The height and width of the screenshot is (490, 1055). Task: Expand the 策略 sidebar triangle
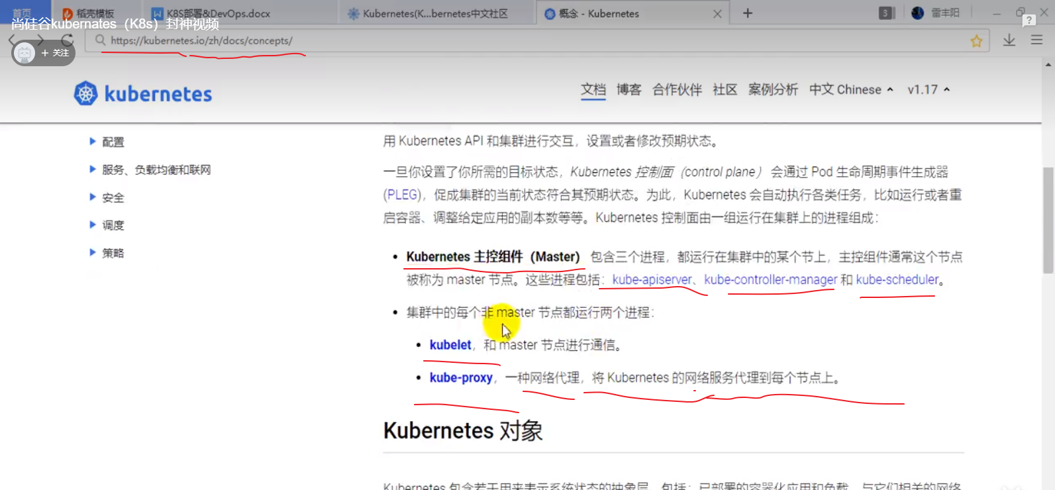tap(93, 252)
